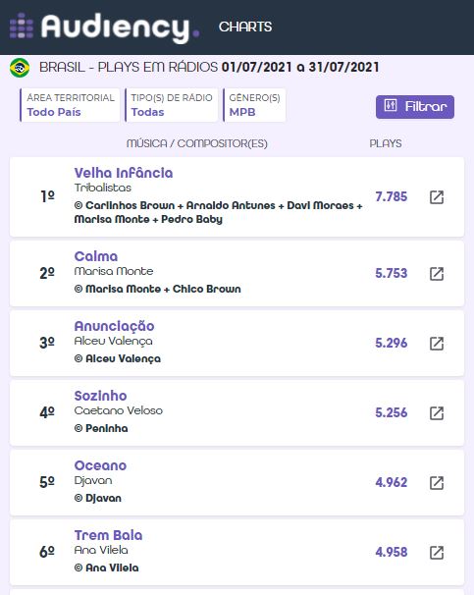The height and width of the screenshot is (595, 474).
Task: Go to the CHARTS menu item
Action: [245, 27]
